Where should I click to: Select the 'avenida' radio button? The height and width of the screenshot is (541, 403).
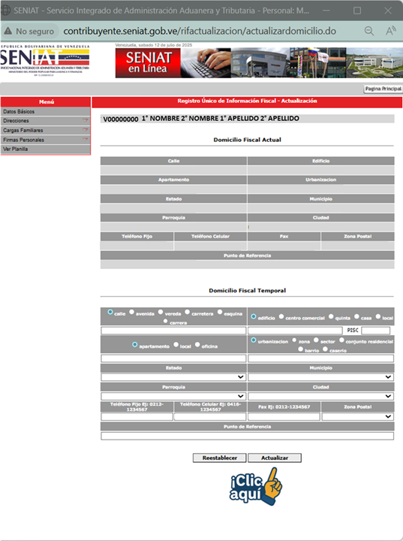click(131, 312)
